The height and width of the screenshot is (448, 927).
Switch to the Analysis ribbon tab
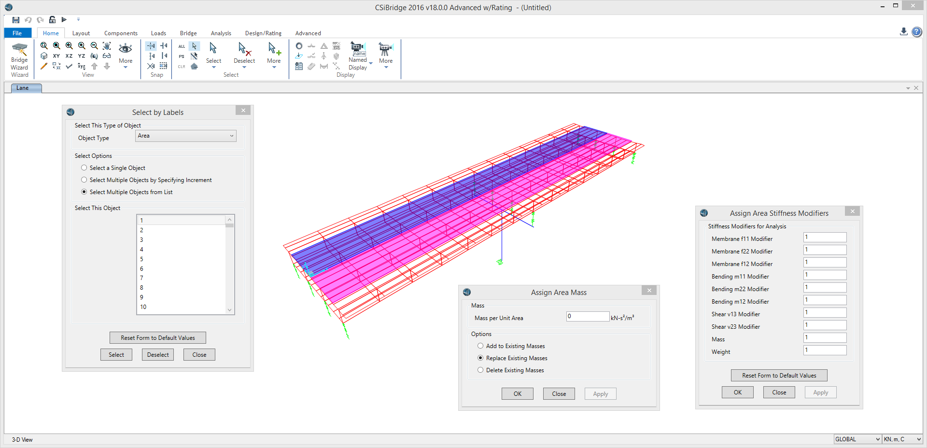click(x=221, y=33)
